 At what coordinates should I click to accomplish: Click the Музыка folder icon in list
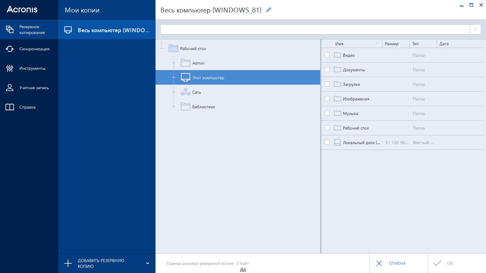(337, 113)
